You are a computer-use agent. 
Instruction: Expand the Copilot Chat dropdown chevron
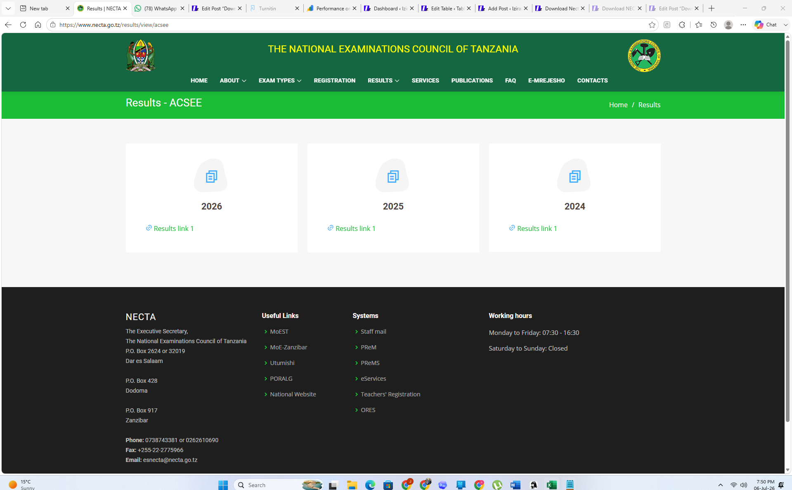click(x=785, y=25)
